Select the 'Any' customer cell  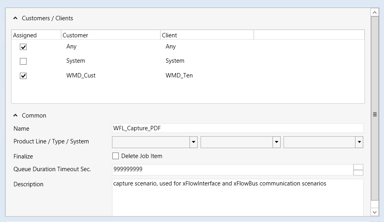pyautogui.click(x=71, y=46)
